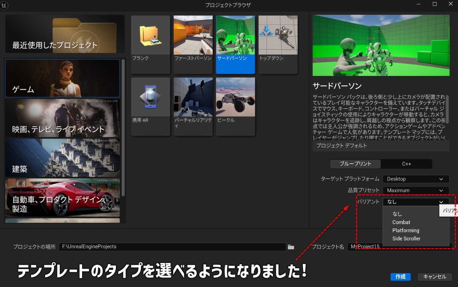Minimize the project browser window
458x287 pixels.
419,4
